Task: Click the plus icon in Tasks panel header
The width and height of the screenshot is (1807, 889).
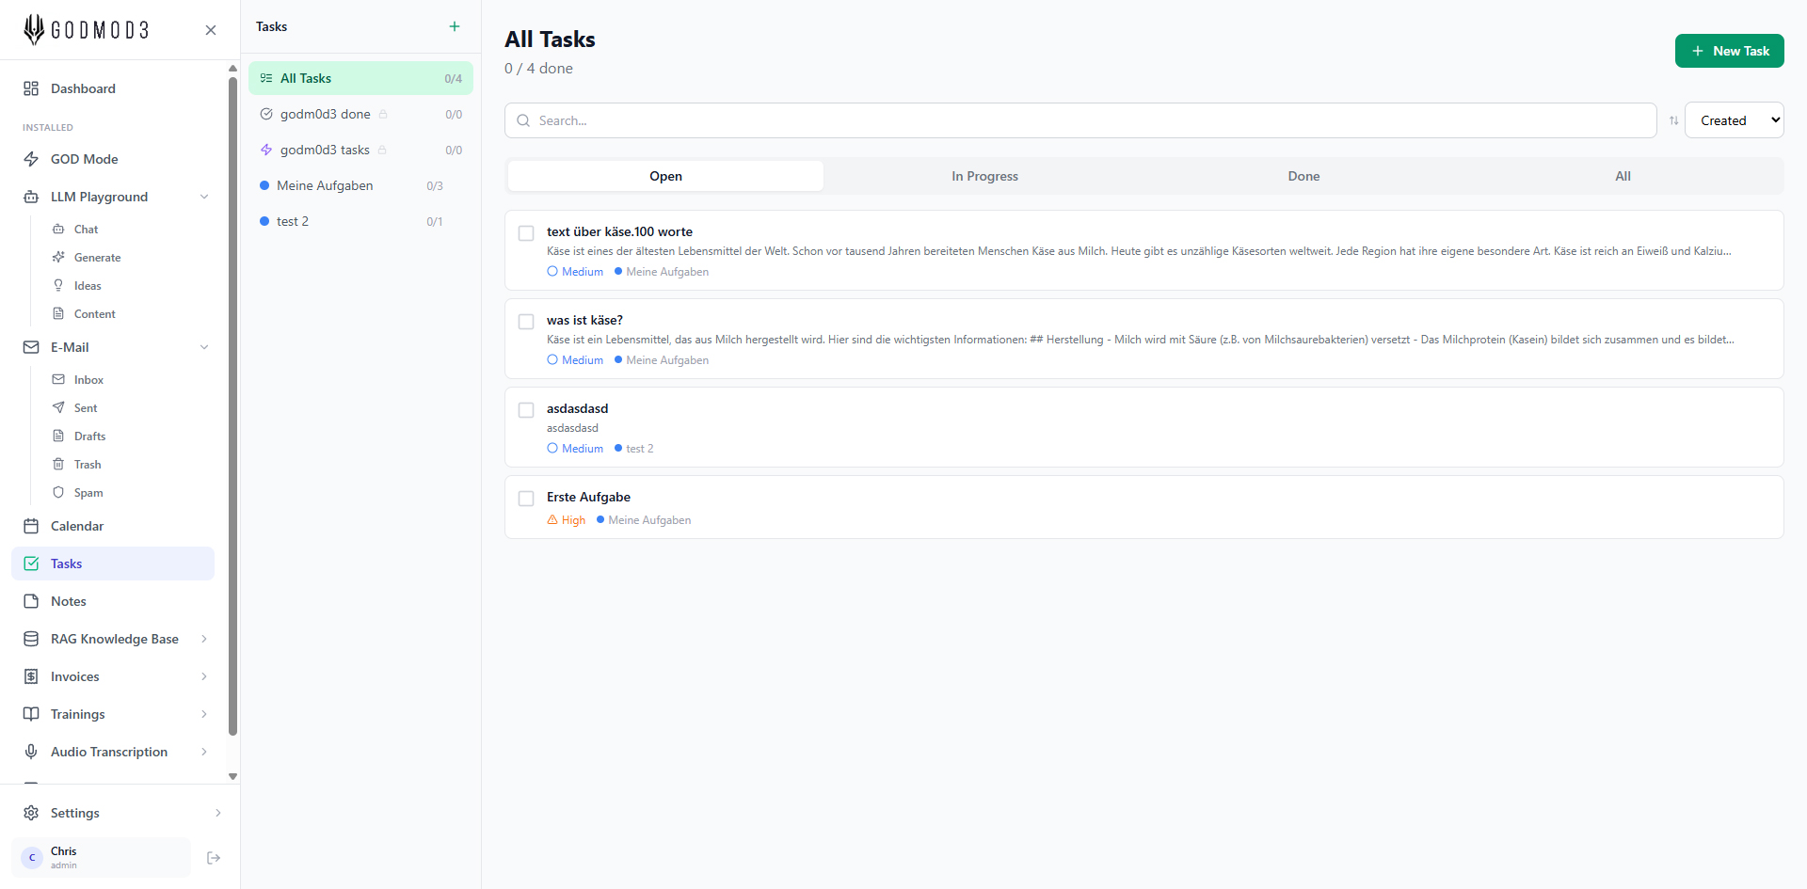Action: (x=455, y=26)
